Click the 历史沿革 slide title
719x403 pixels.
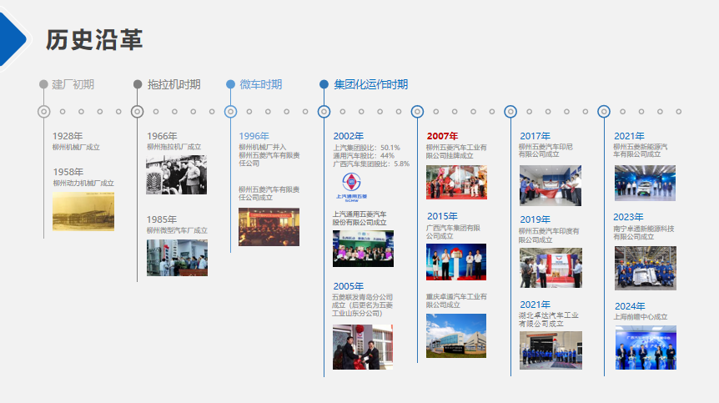tap(93, 40)
